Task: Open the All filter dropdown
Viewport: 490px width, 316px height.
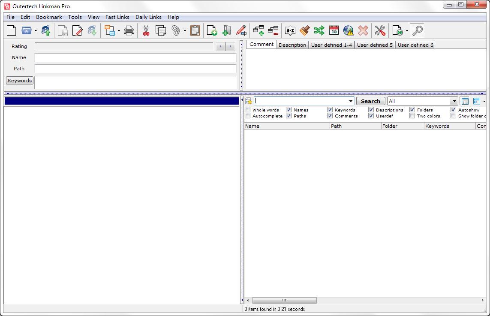Action: point(454,101)
